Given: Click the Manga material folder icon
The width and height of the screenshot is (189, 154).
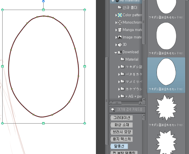Looking at the screenshot, I should point(120,30).
